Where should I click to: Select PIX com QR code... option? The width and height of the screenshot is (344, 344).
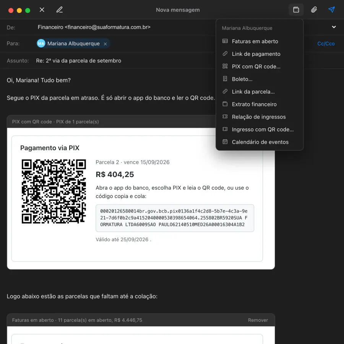[260, 67]
